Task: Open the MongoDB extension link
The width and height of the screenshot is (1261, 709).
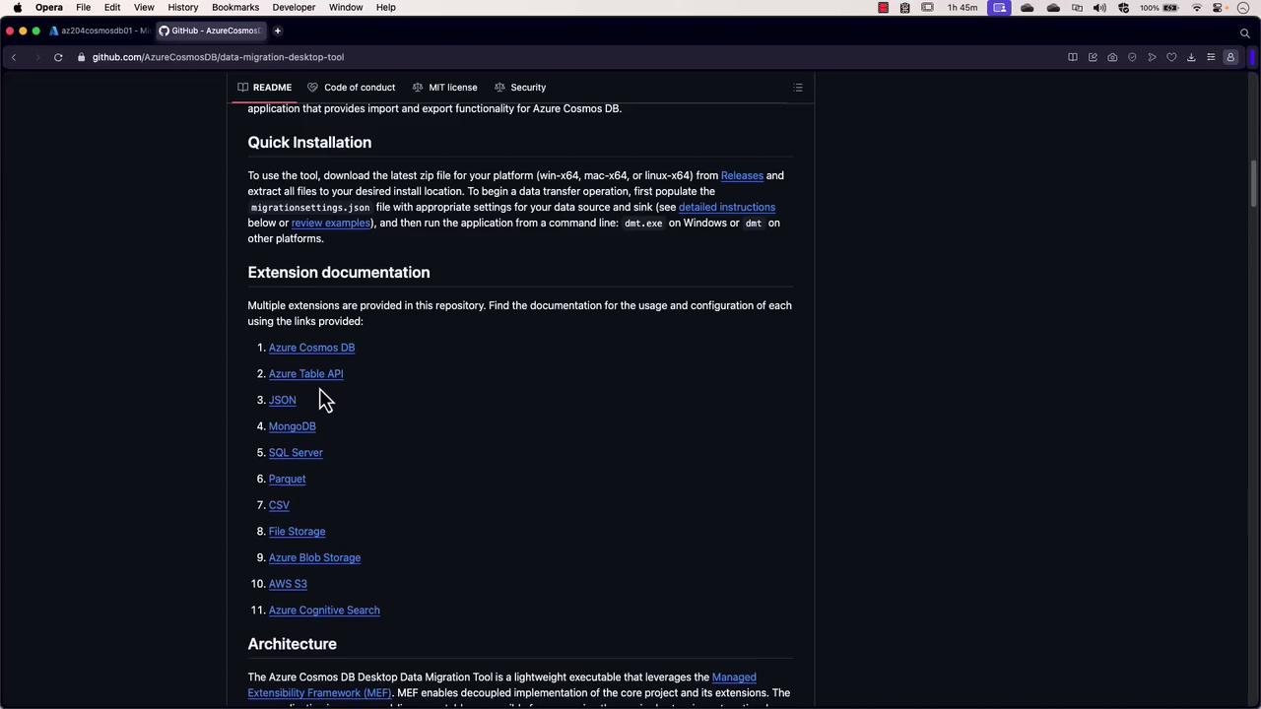Action: 293,426
